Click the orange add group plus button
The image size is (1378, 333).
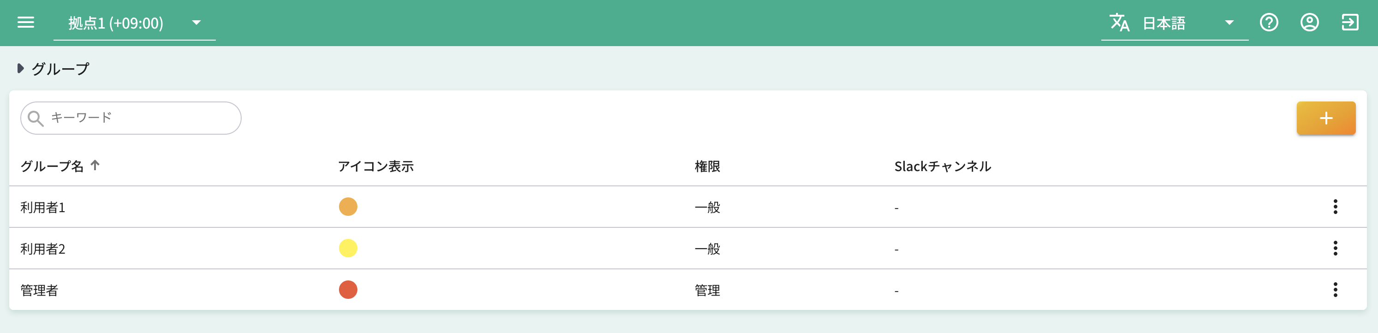click(1325, 119)
